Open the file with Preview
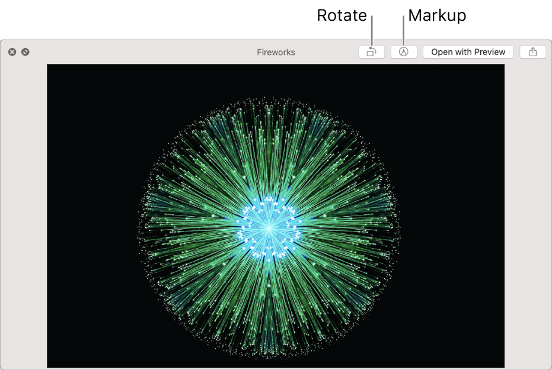This screenshot has height=370, width=552. [x=468, y=52]
